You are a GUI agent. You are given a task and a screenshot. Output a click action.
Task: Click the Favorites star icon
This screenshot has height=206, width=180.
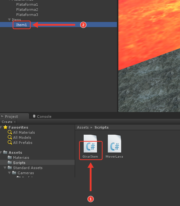(5, 127)
